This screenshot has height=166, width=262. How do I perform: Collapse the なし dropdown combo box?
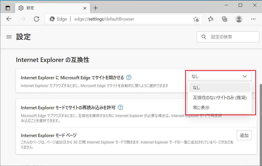[x=220, y=76]
